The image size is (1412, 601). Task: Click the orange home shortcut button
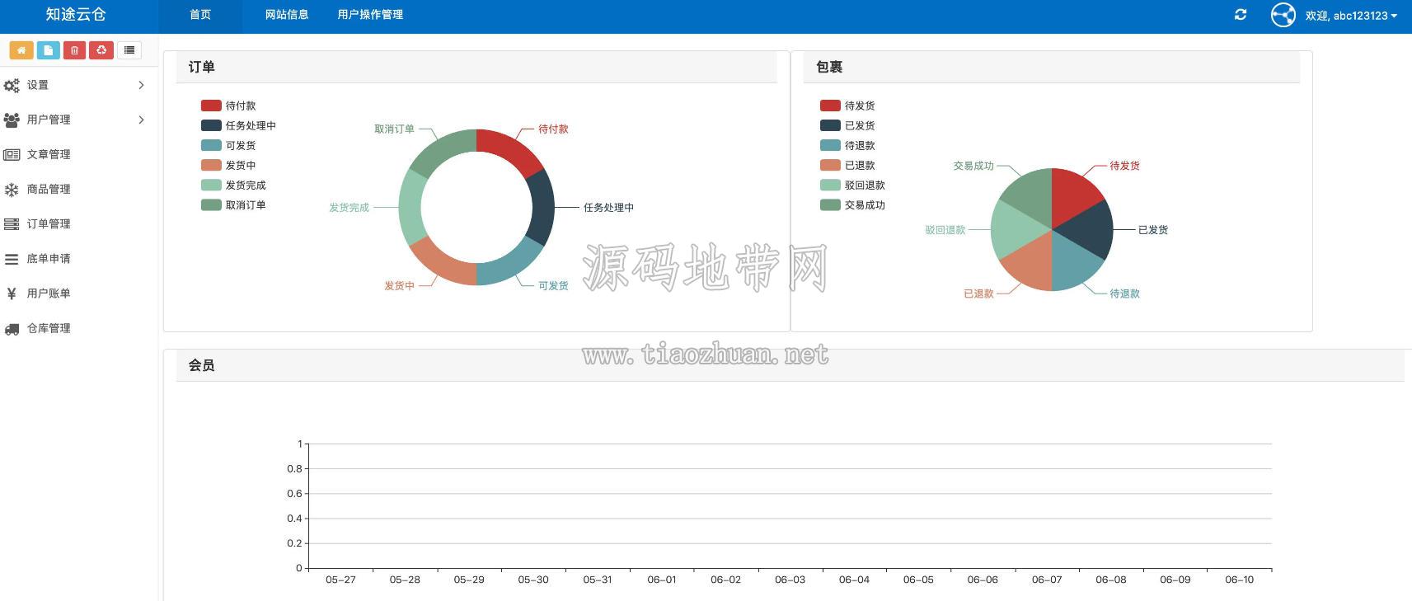[21, 50]
